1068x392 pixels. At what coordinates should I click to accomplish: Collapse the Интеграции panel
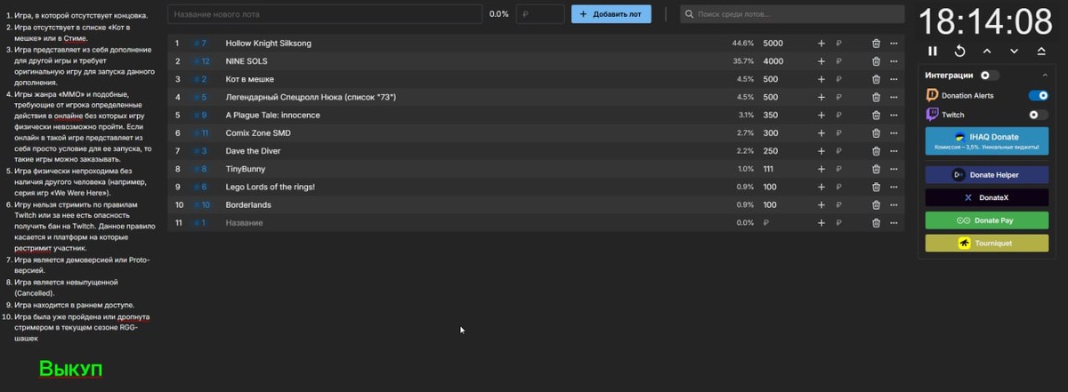click(1044, 76)
